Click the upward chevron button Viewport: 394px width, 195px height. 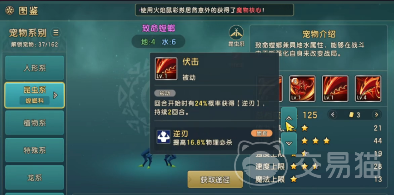[289, 118]
